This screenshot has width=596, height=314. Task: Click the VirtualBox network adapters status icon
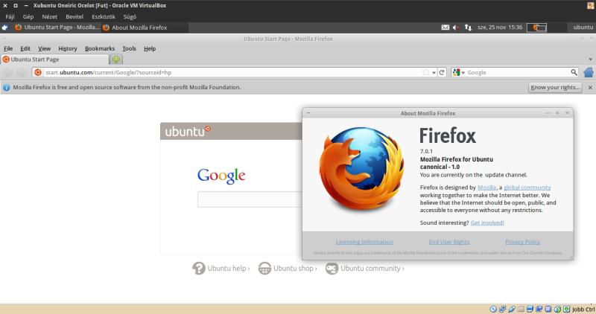[502, 309]
